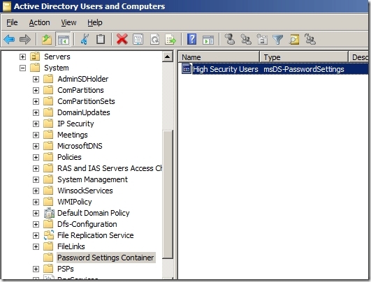371x282 pixels.
Task: Click the Description column header
Action: tap(358, 57)
